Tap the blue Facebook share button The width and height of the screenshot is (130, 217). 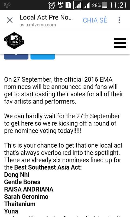16,57
